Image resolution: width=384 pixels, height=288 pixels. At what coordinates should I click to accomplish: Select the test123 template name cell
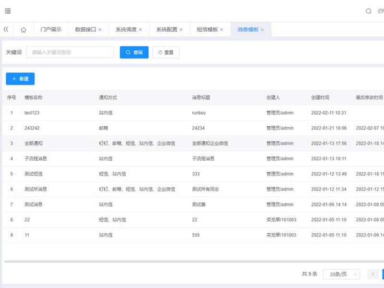32,113
